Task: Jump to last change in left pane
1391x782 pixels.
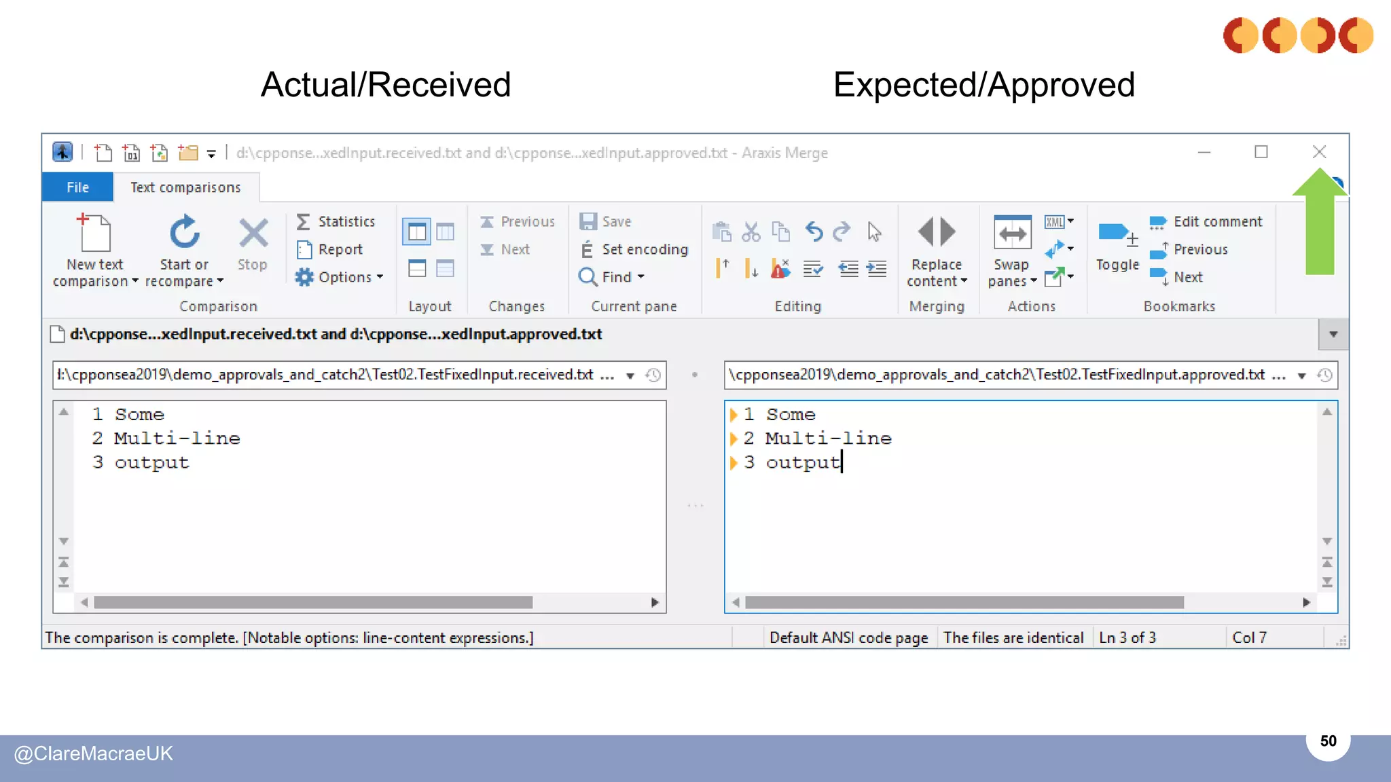Action: pos(64,582)
